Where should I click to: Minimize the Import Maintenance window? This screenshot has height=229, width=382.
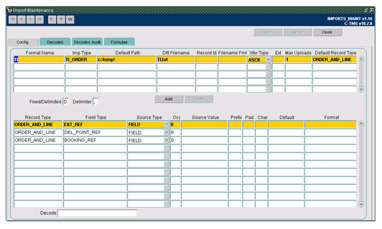click(x=365, y=10)
